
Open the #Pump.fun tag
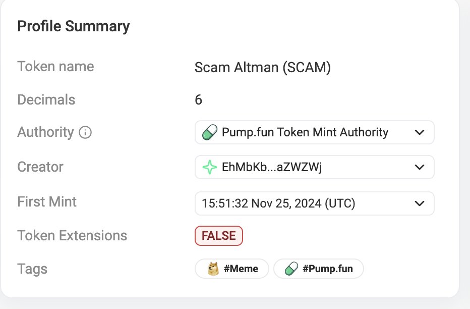point(319,269)
